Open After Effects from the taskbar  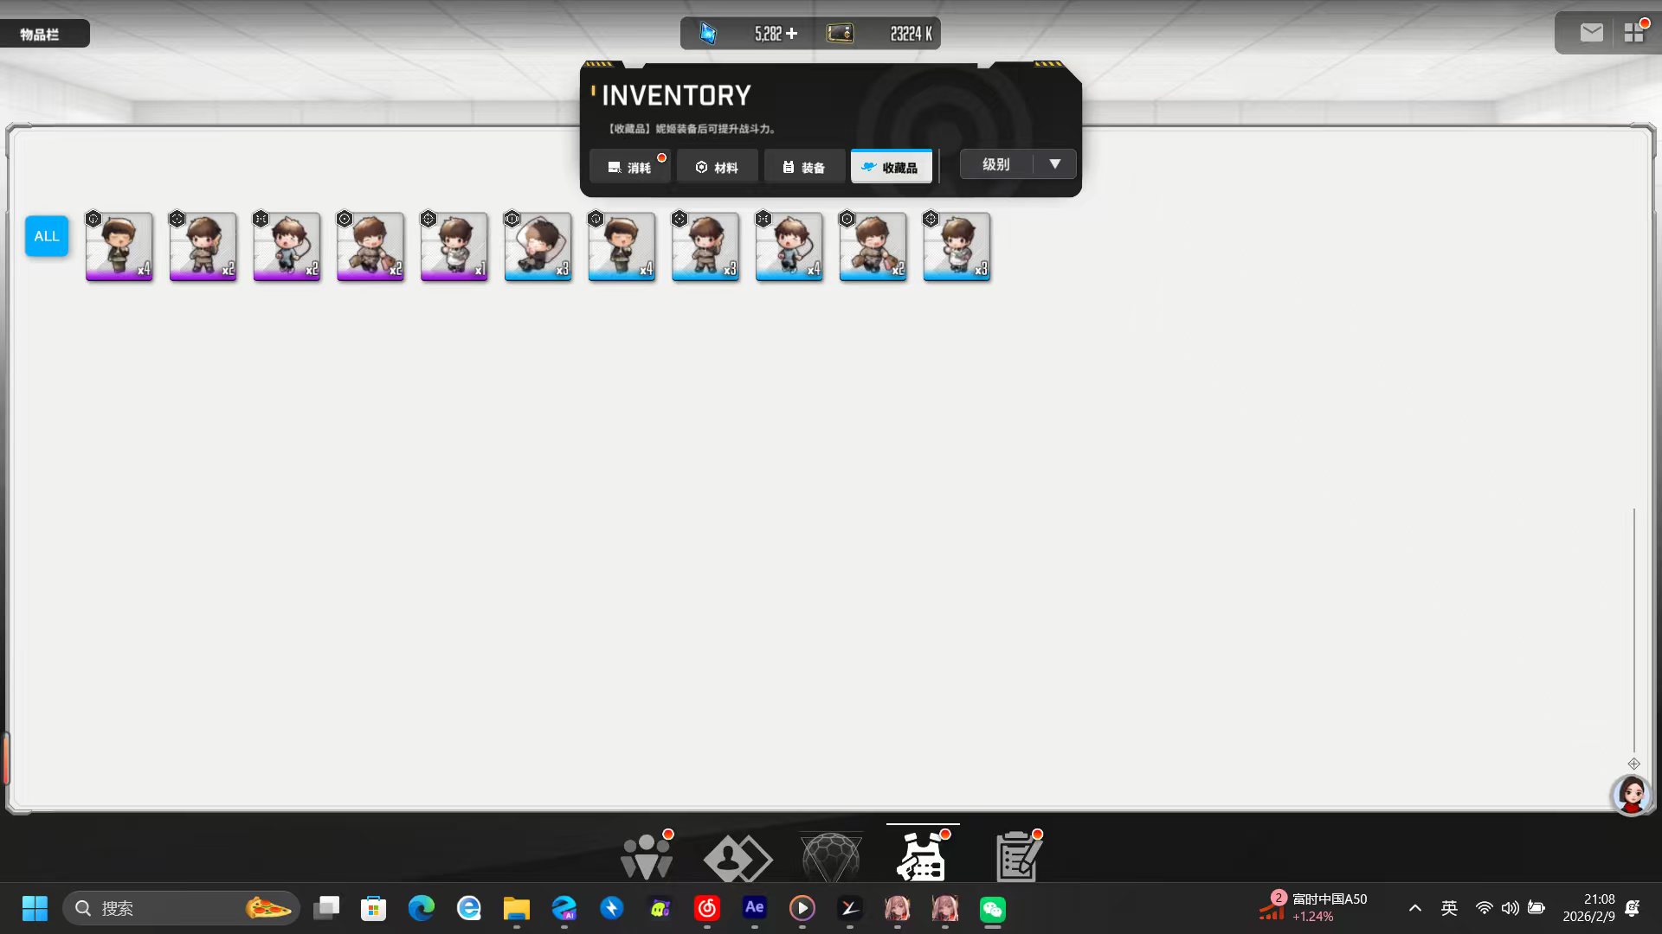coord(754,908)
